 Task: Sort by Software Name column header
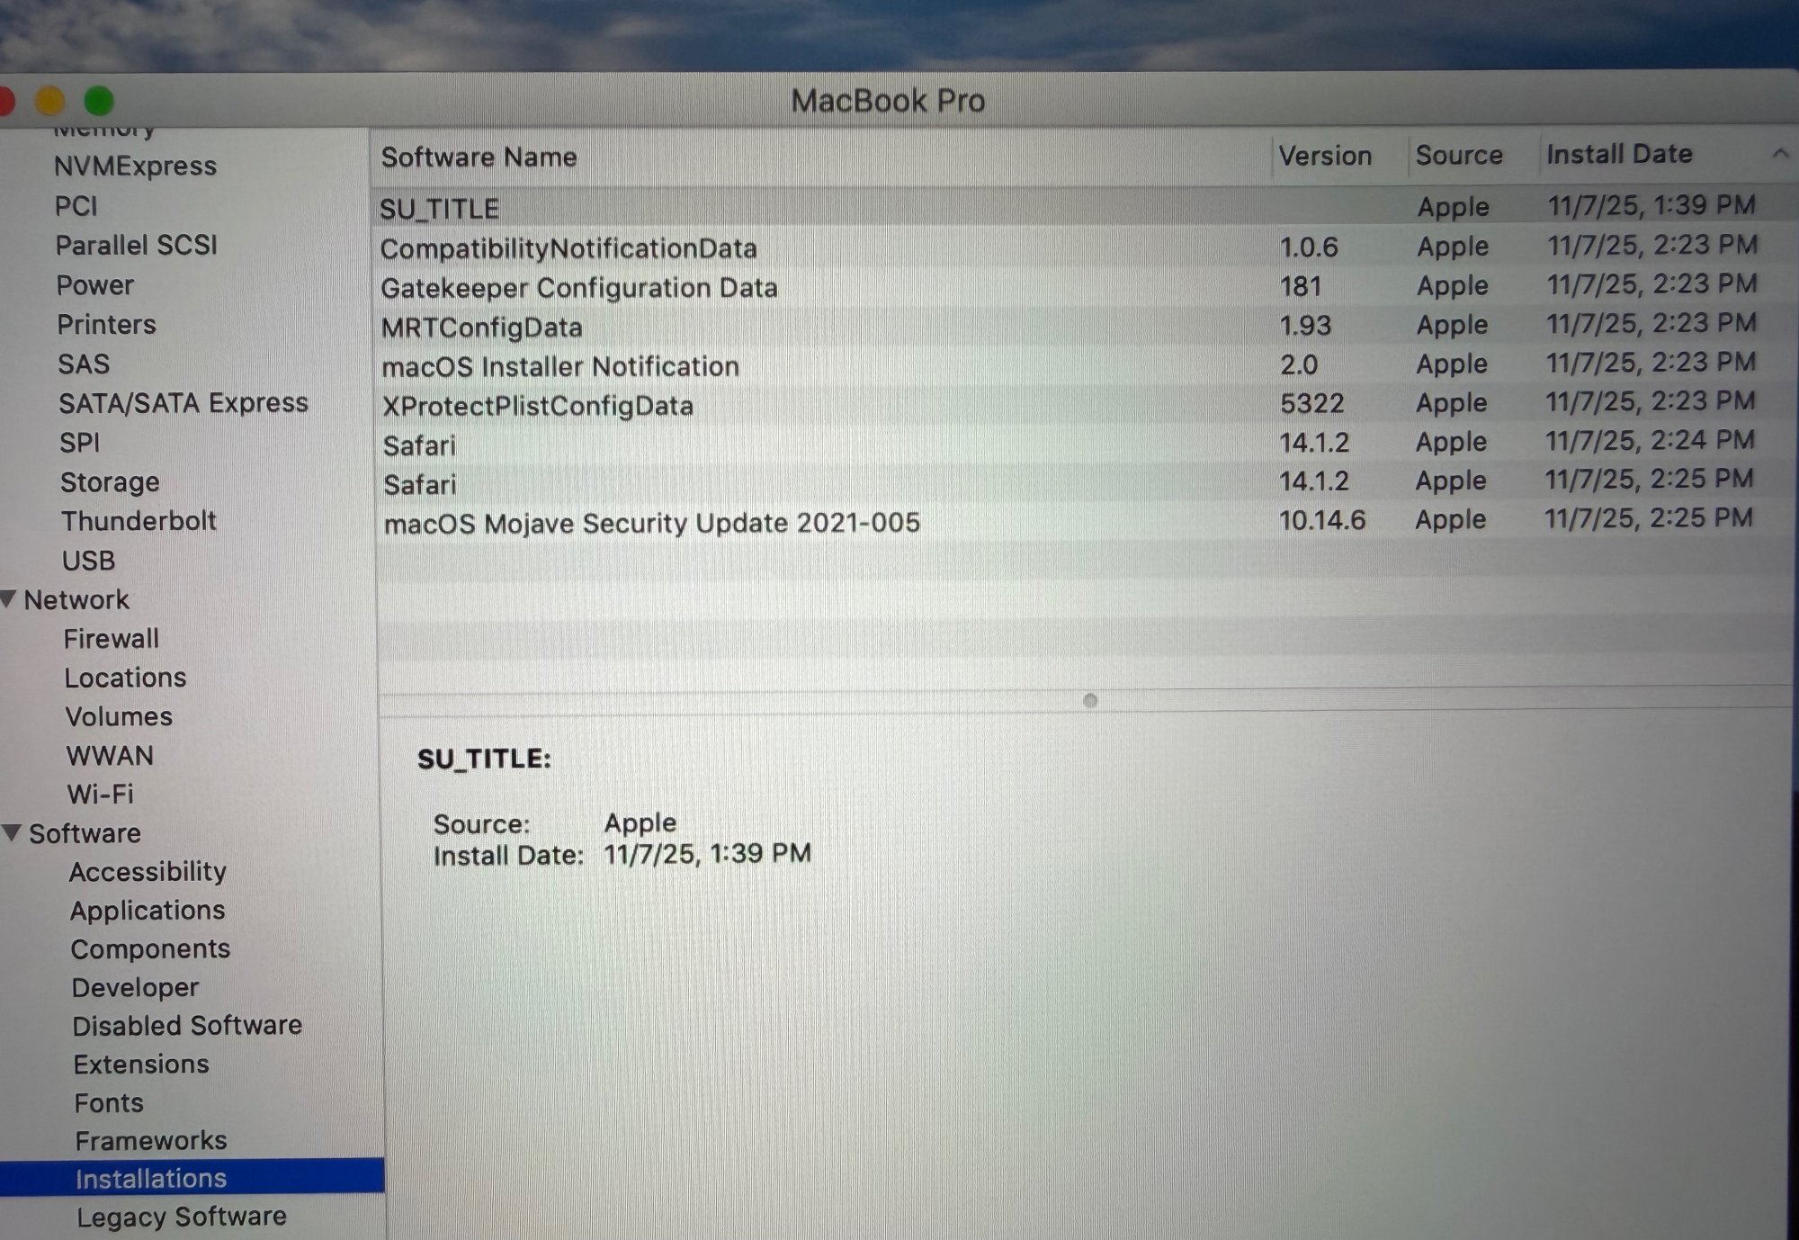coord(479,157)
